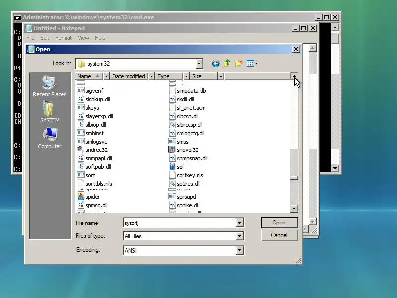Open the Type column filter arrow
Viewport: 397px width, 298px height.
click(186, 76)
